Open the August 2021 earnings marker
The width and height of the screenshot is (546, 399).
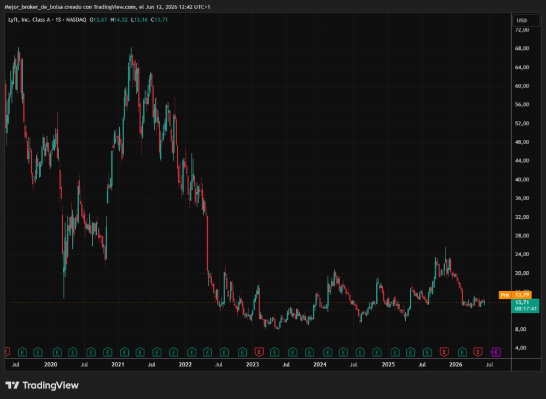(x=157, y=352)
